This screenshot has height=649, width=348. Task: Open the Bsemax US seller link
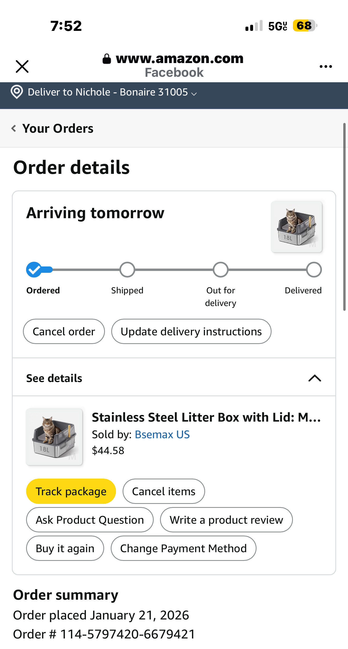coord(162,435)
